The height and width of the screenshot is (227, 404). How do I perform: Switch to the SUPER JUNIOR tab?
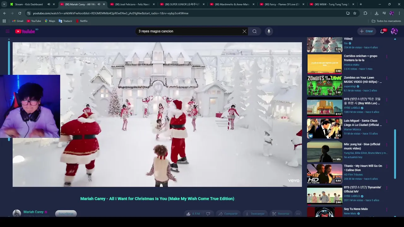pyautogui.click(x=182, y=4)
